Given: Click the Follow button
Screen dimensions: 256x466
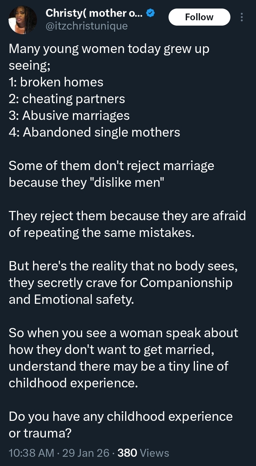Looking at the screenshot, I should [x=199, y=17].
